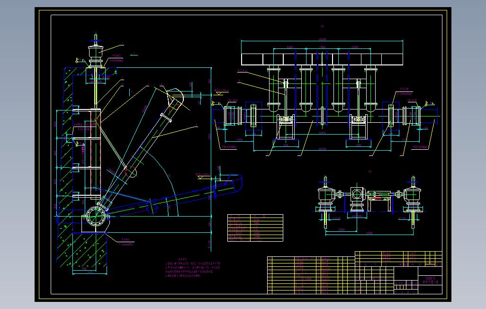The image size is (486, 309).
Task: Select the parameter table below the plan view
Action: pyautogui.click(x=255, y=227)
